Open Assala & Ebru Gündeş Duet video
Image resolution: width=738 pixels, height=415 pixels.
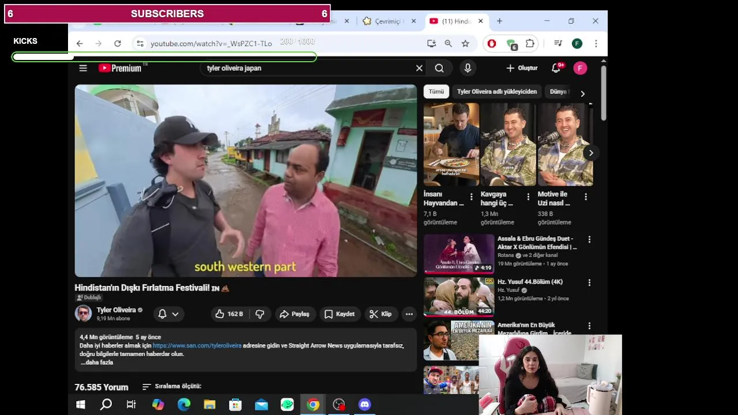pos(459,253)
